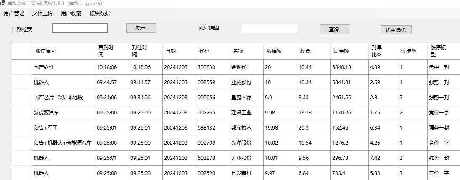The width and height of the screenshot is (460, 180).
Task: Select the row header of 金现代 row
Action: 22,67
